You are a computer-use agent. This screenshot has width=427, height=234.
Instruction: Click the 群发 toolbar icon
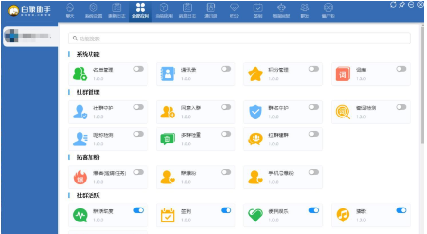pyautogui.click(x=305, y=10)
